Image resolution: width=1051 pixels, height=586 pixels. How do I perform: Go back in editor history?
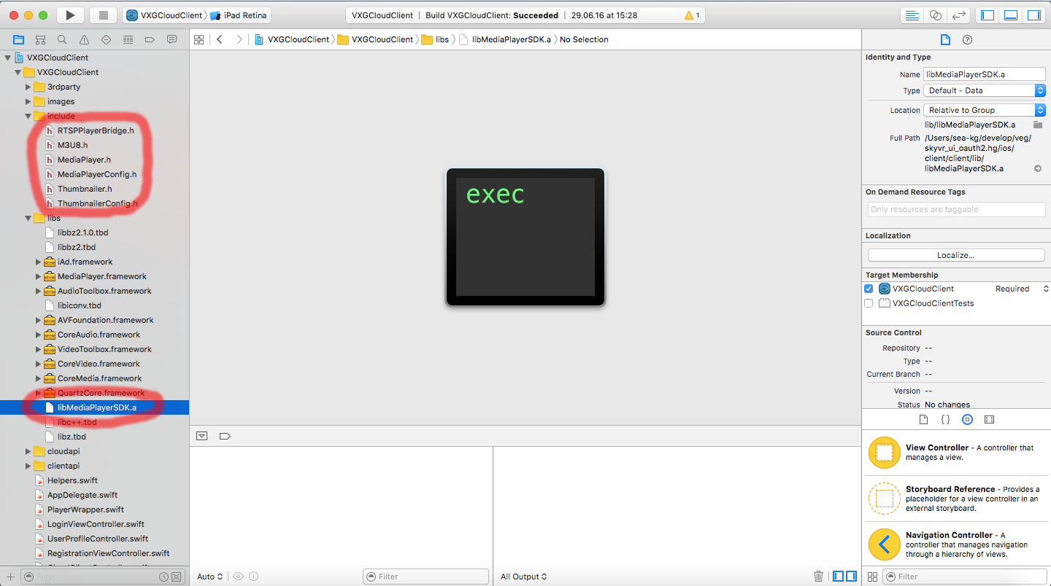click(x=219, y=39)
